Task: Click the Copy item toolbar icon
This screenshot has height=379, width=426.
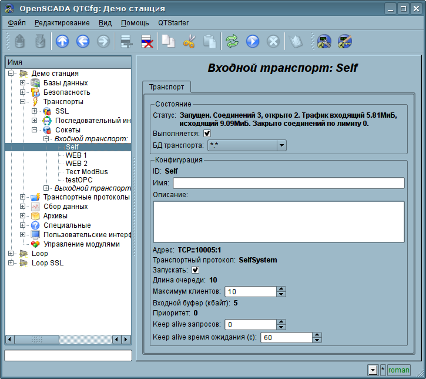Action: (x=169, y=42)
